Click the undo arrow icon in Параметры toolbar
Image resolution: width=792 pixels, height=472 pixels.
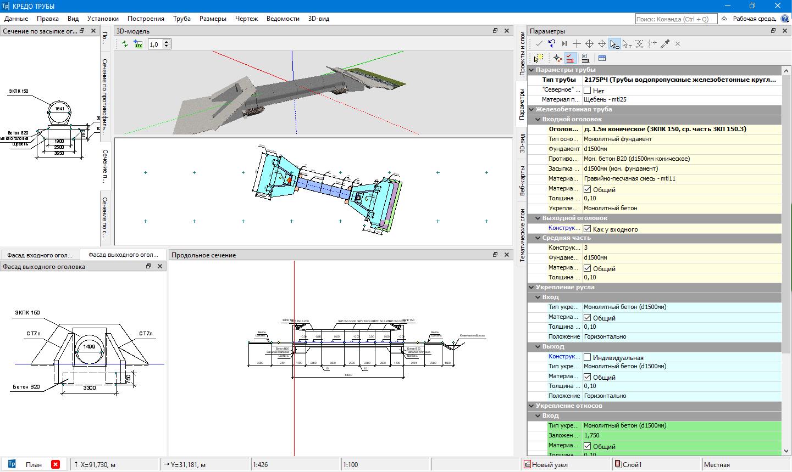click(552, 43)
